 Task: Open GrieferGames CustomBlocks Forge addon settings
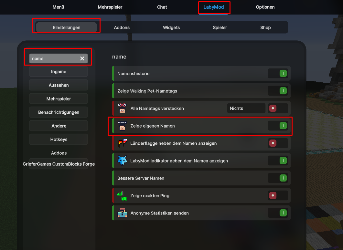59,164
